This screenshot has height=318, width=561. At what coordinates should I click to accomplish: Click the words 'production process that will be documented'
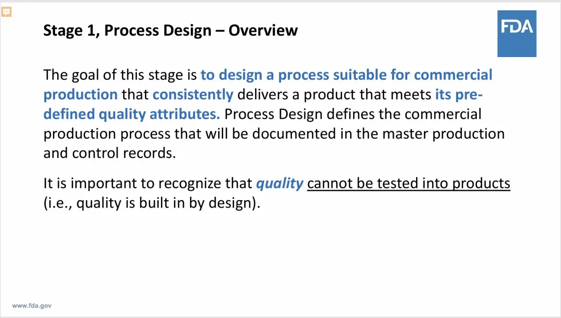[190, 134]
